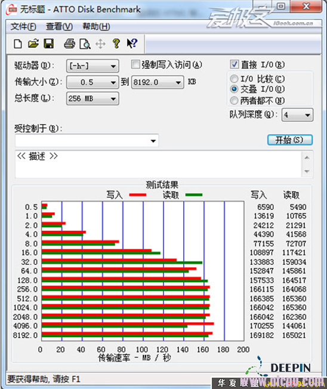327x389 pixels.
Task: Click the yellow question mark help icon
Action: tap(116, 44)
